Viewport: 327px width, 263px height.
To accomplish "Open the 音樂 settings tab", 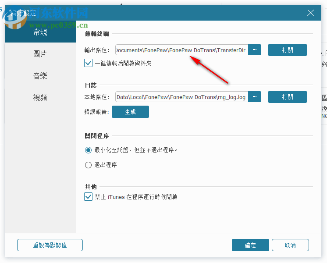I will pos(40,76).
